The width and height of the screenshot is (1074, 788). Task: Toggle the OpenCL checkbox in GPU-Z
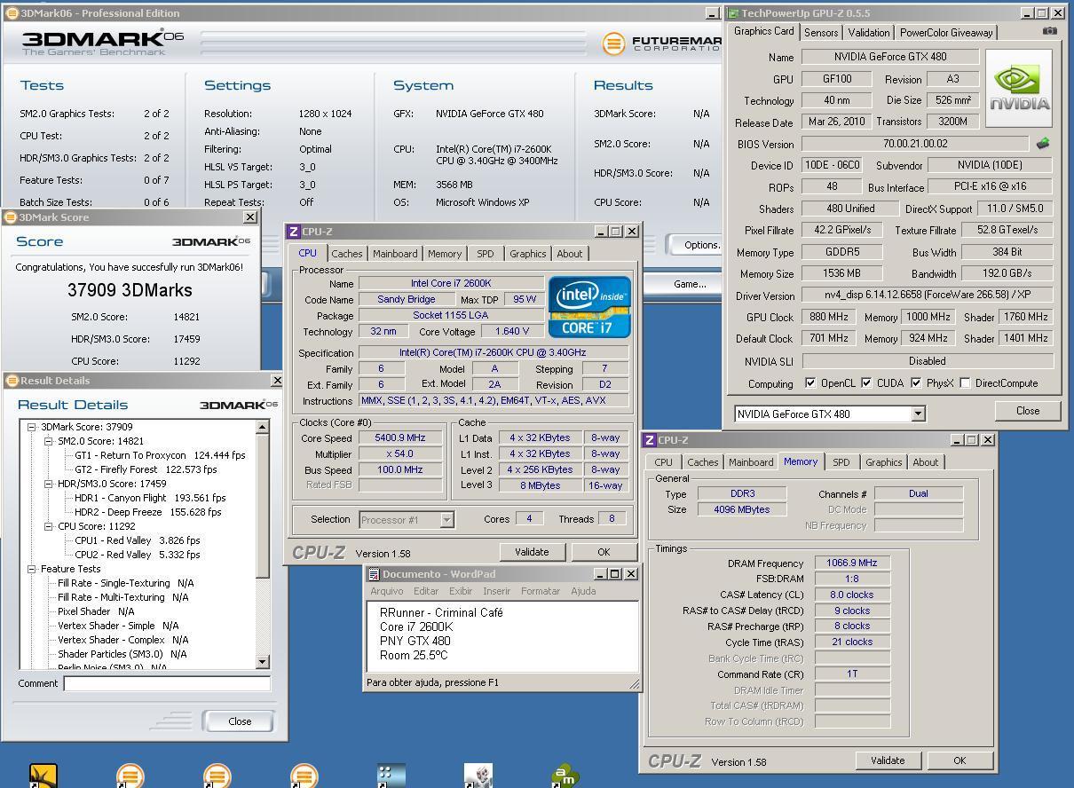[x=810, y=383]
